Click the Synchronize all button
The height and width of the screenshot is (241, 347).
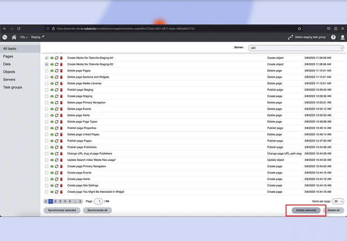click(x=97, y=210)
